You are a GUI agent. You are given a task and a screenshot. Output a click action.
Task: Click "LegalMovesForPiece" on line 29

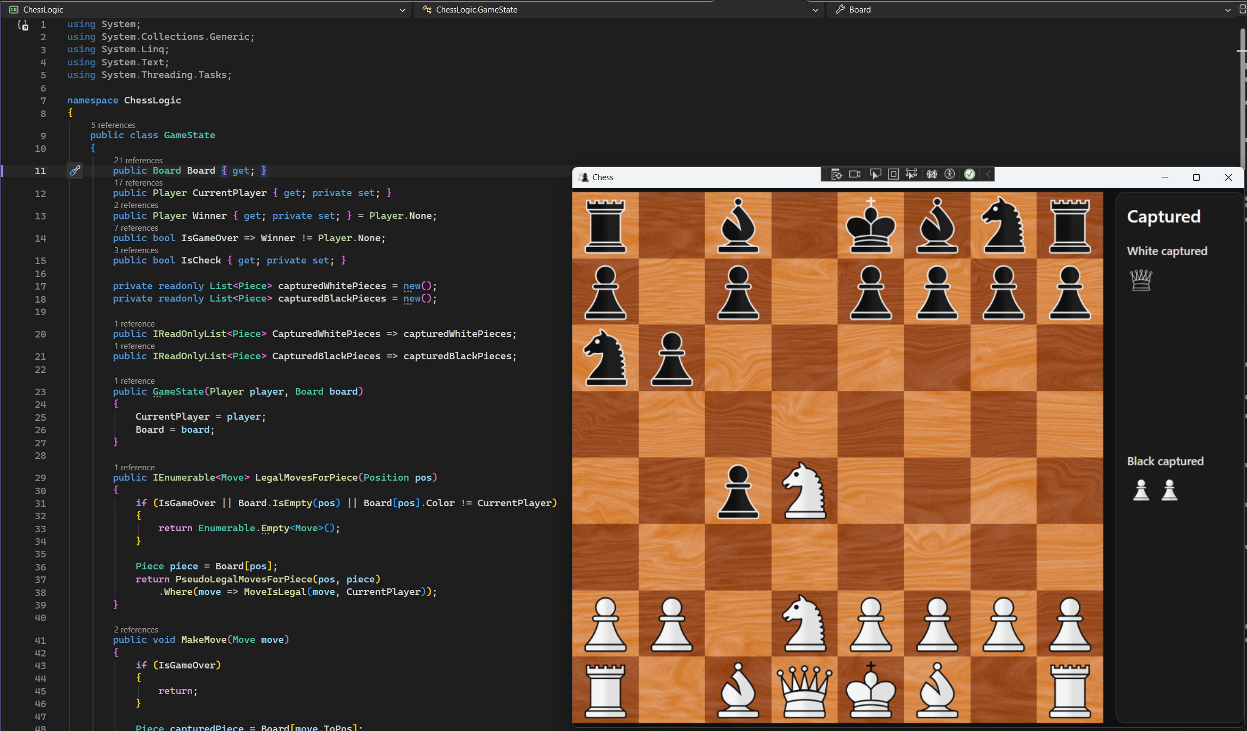306,477
